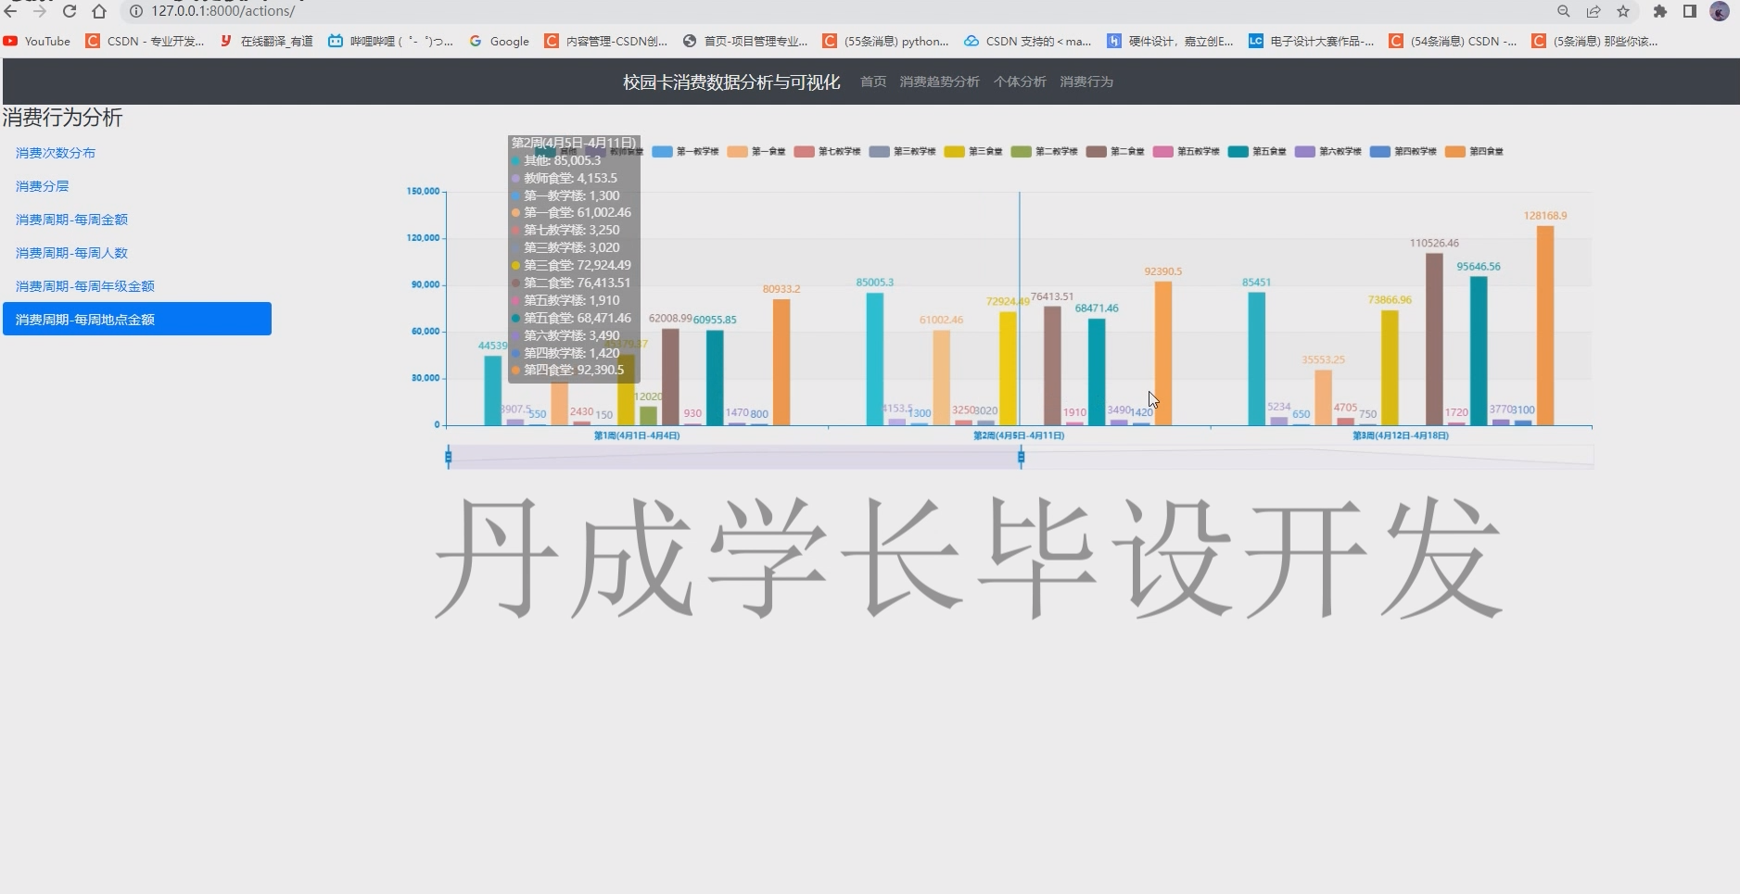The image size is (1740, 894).
Task: Click the browser reload button
Action: (x=70, y=11)
